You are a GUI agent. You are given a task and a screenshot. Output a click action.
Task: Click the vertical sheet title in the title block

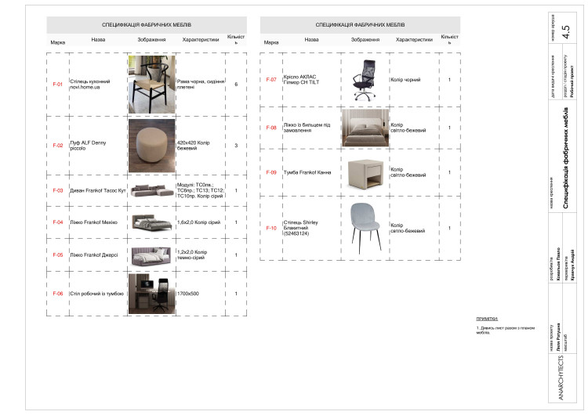coord(565,158)
